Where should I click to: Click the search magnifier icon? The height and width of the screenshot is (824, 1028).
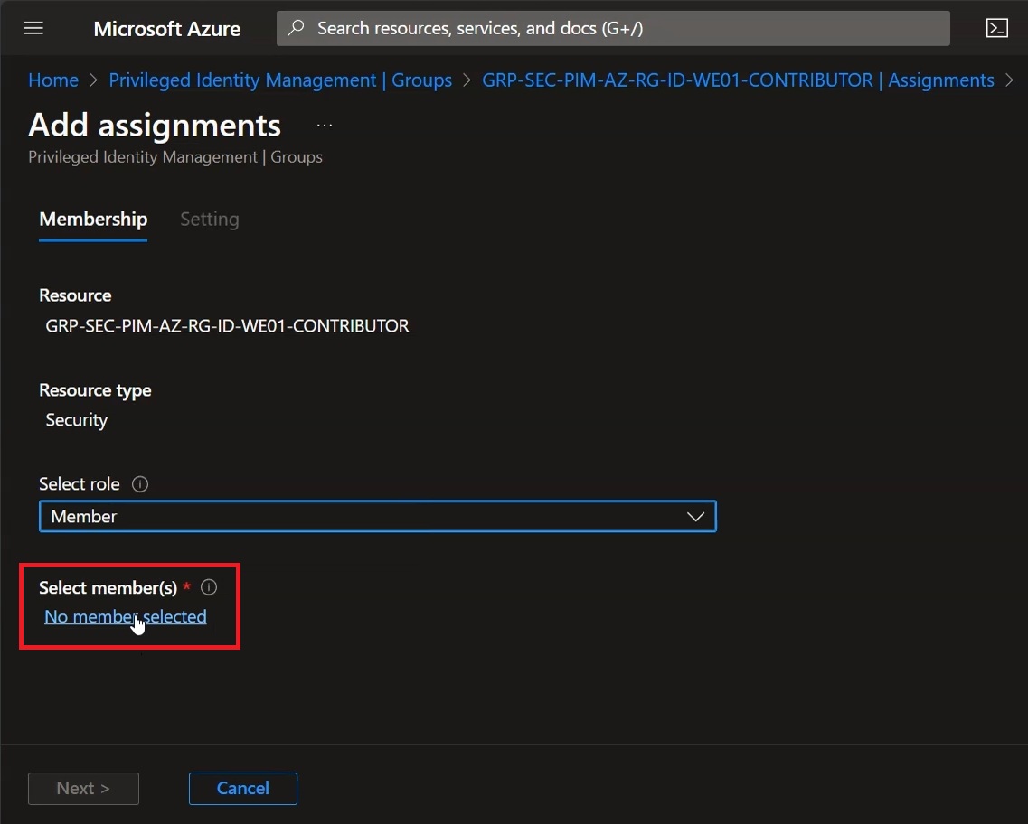click(296, 27)
